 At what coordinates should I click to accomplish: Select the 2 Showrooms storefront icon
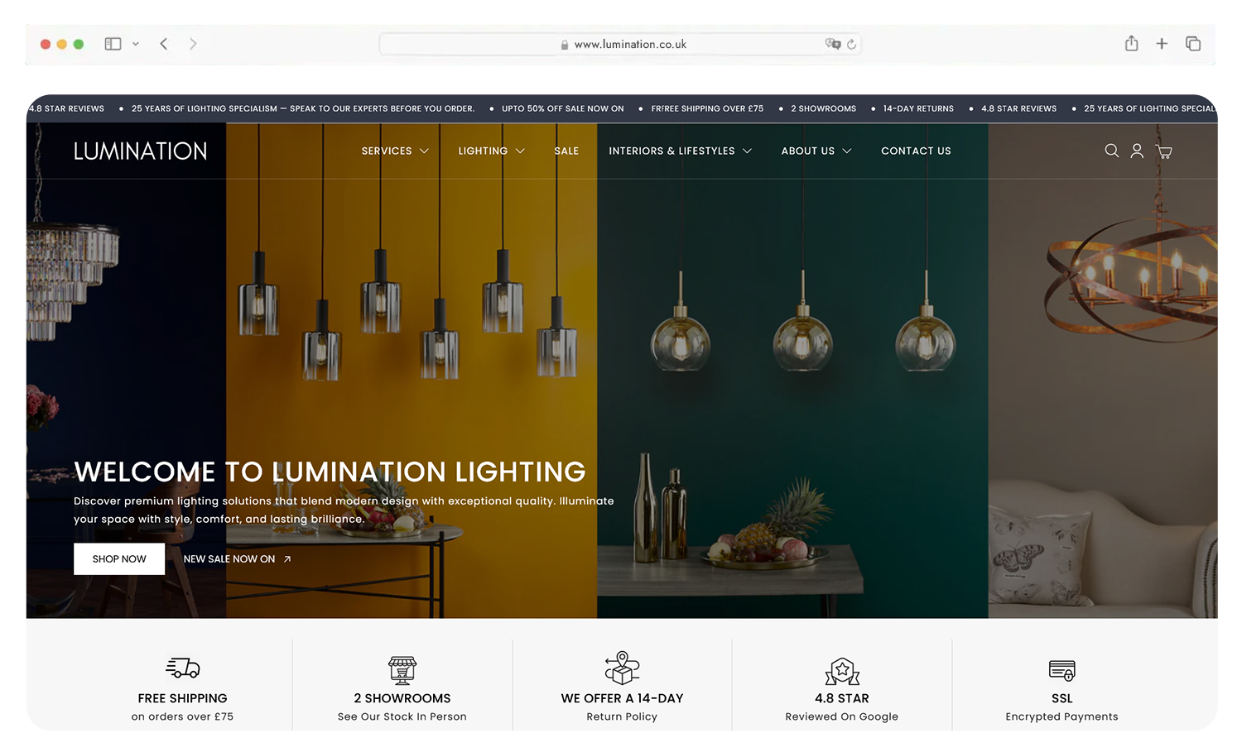pos(402,671)
